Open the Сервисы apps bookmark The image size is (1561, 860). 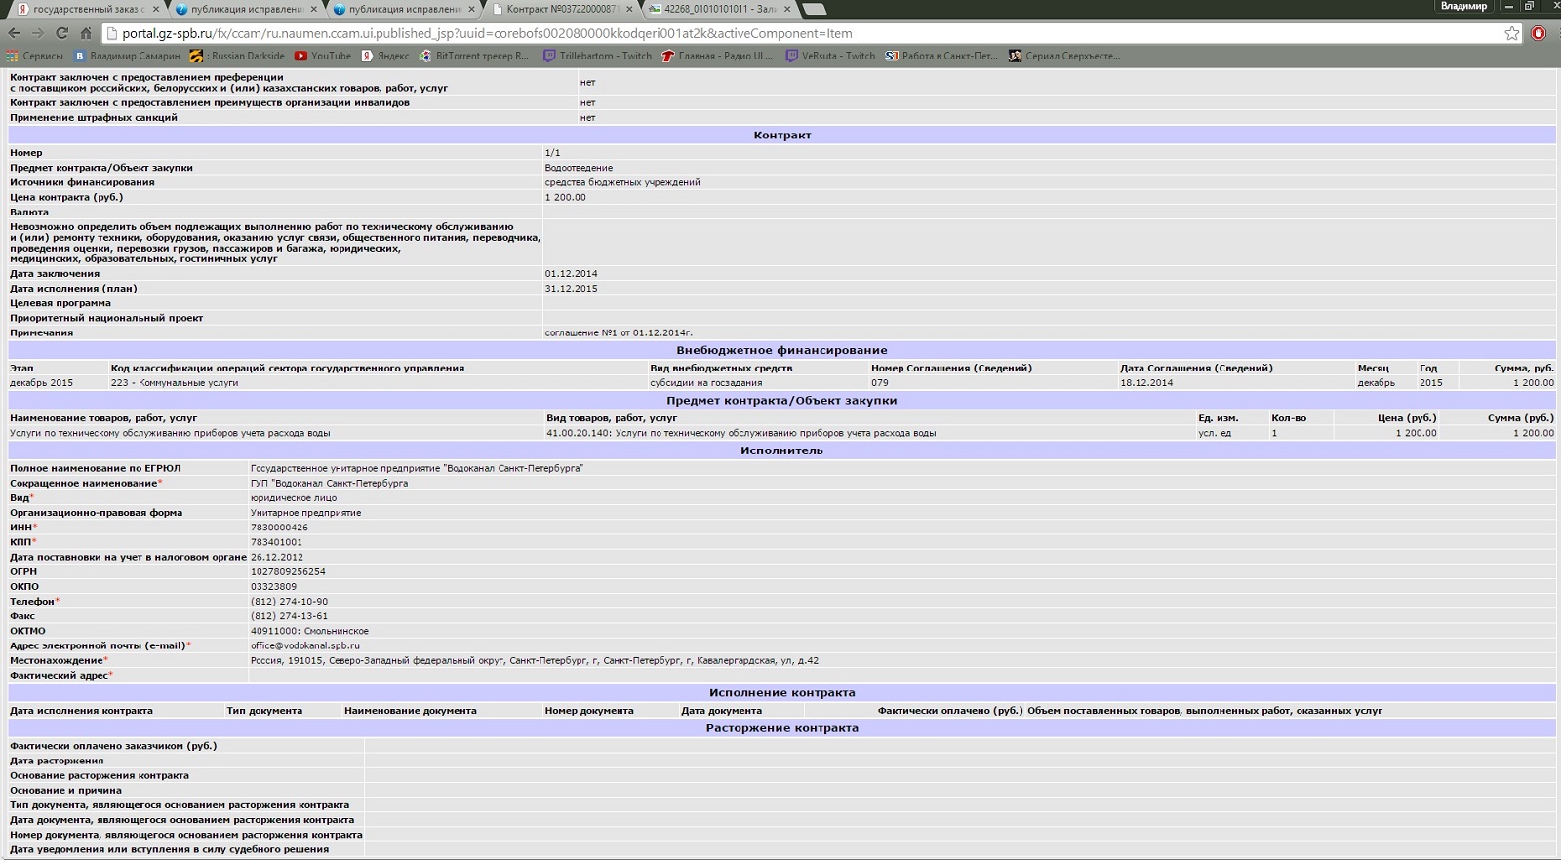(35, 56)
